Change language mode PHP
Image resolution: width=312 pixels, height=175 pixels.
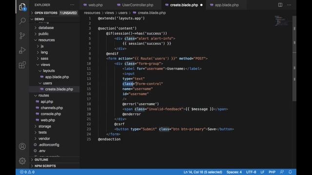tap(272, 172)
